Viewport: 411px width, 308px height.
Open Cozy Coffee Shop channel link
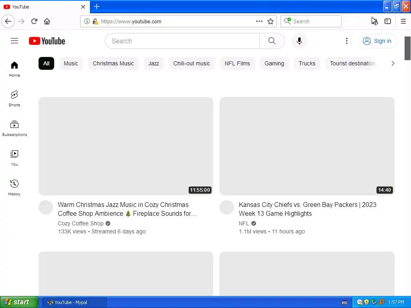point(81,223)
